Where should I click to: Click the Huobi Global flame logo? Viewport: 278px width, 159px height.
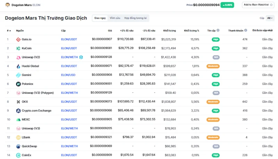tap(18, 66)
